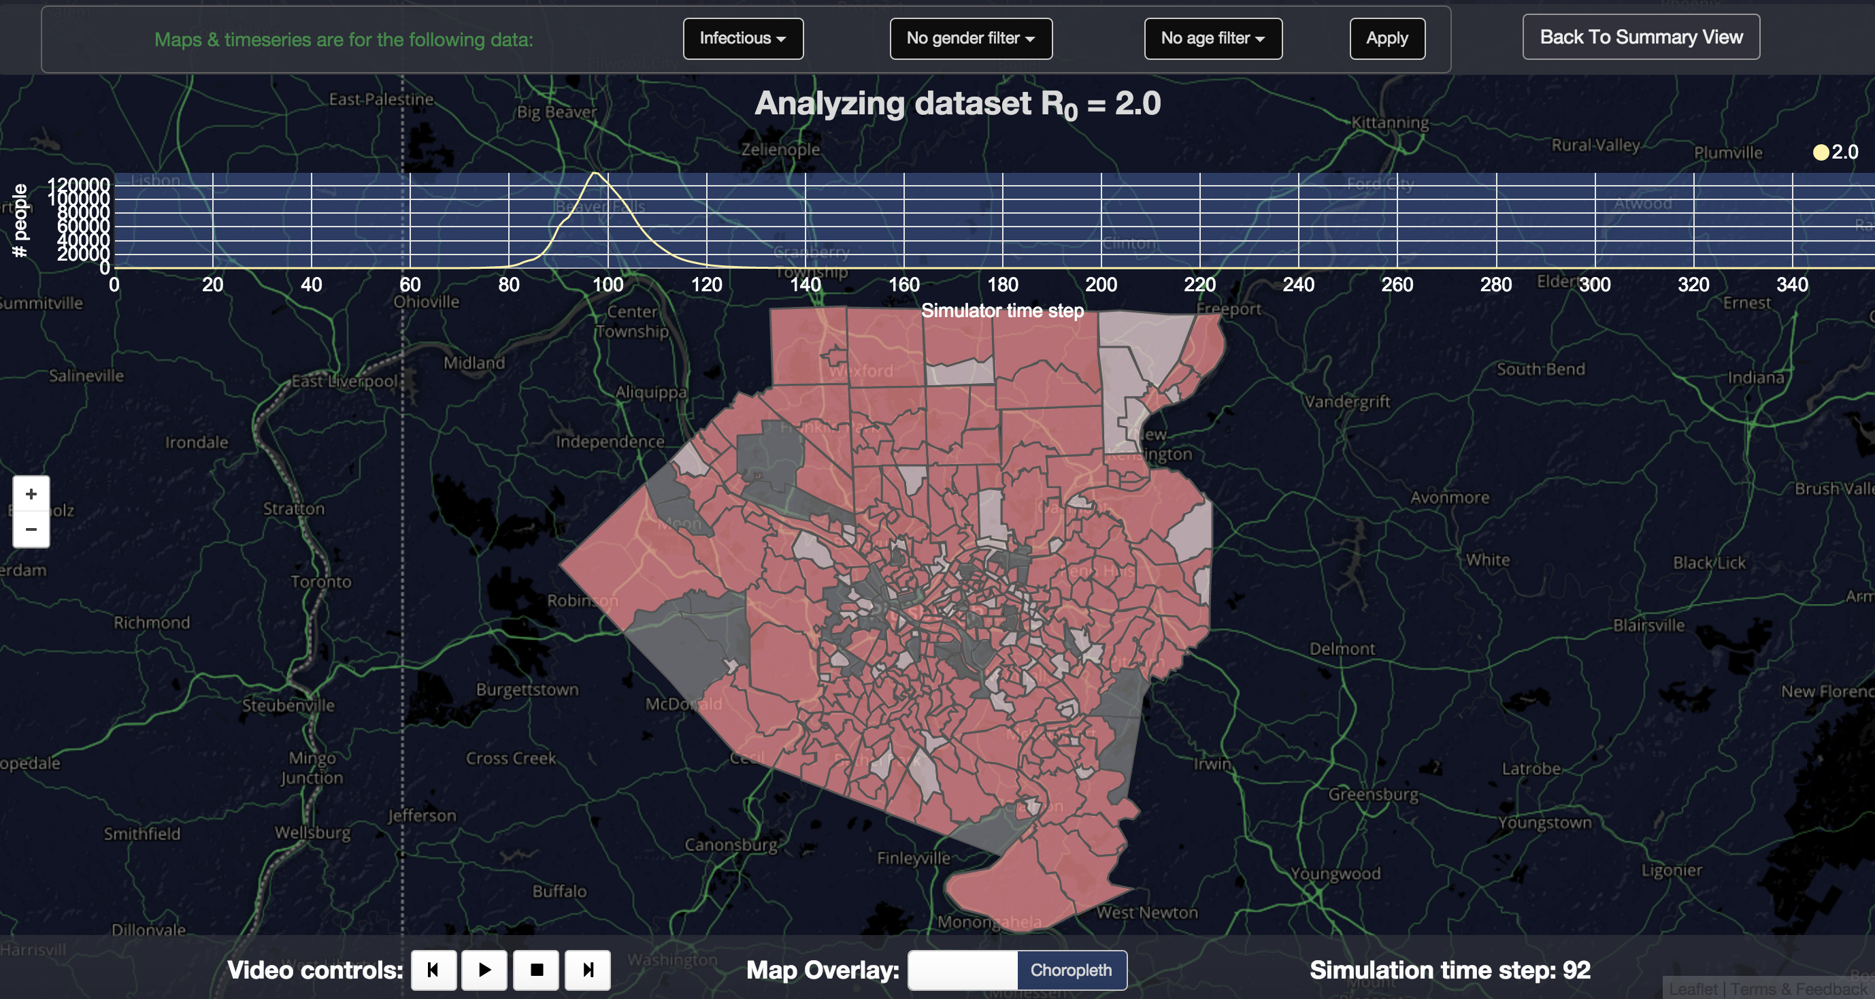The height and width of the screenshot is (999, 1875).
Task: Click the Apply button
Action: (1387, 39)
